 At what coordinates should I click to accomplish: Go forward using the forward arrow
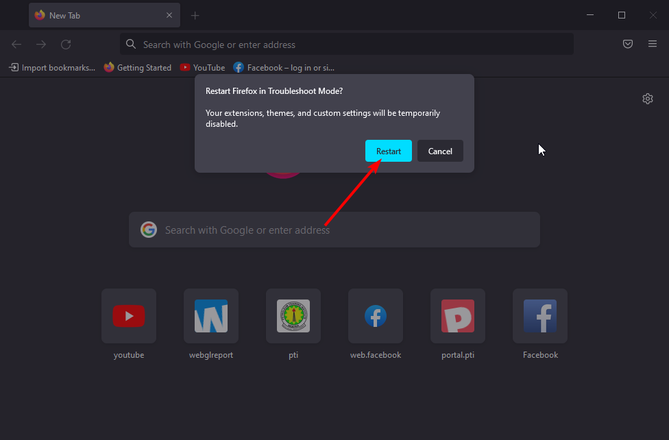(41, 45)
